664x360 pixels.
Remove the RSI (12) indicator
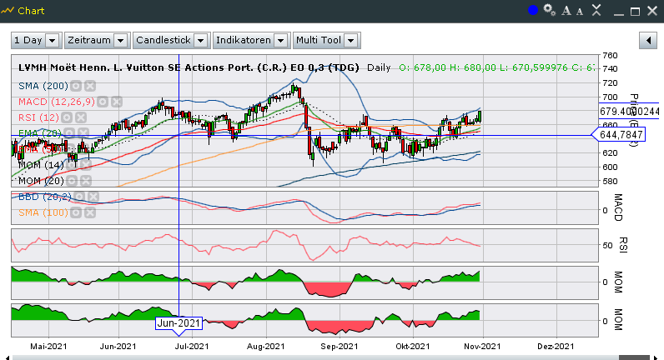tap(81, 117)
